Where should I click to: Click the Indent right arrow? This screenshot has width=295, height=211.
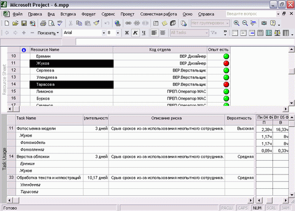[15, 33]
